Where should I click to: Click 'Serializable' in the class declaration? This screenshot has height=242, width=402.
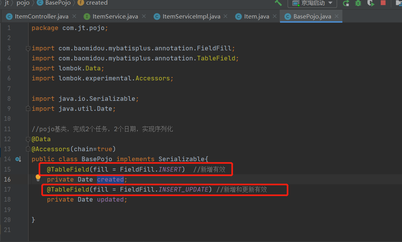(x=182, y=159)
